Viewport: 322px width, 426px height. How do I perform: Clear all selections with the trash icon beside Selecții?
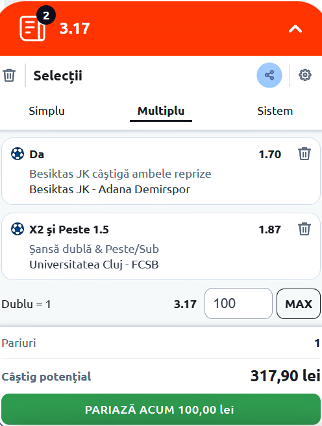[9, 75]
